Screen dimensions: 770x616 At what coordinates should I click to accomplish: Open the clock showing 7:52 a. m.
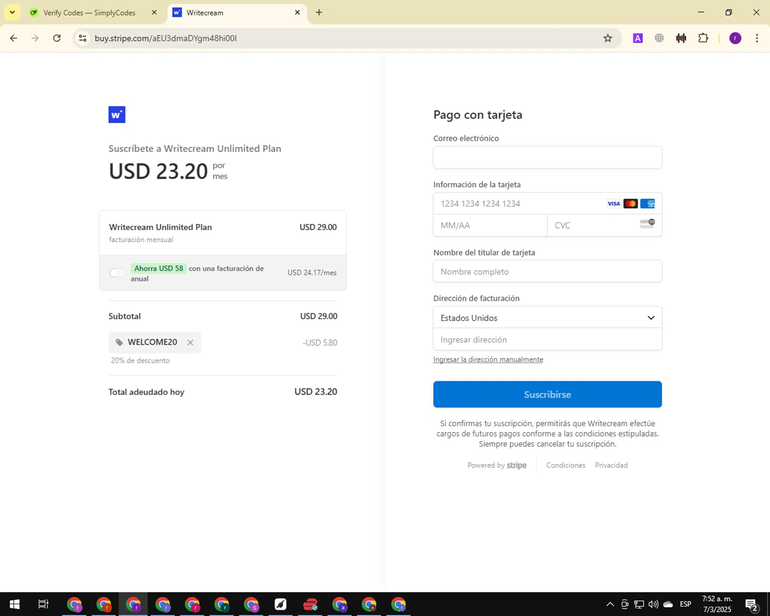[717, 604]
